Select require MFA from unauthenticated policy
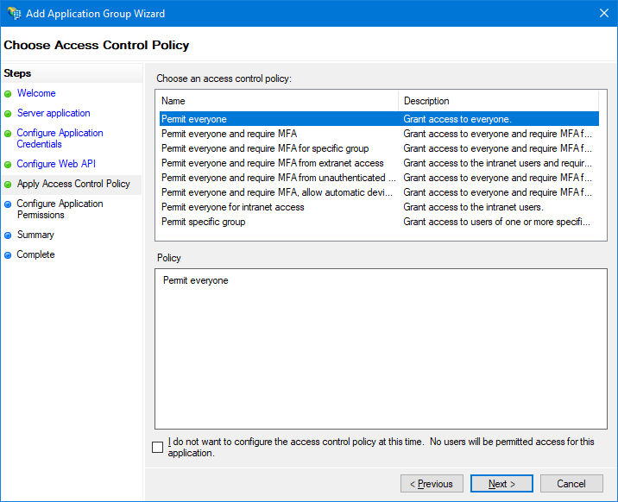618x502 pixels. click(379, 178)
